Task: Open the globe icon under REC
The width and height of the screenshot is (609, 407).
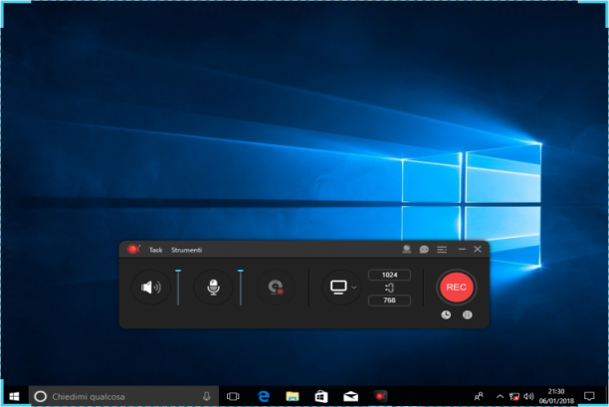Action: 468,314
